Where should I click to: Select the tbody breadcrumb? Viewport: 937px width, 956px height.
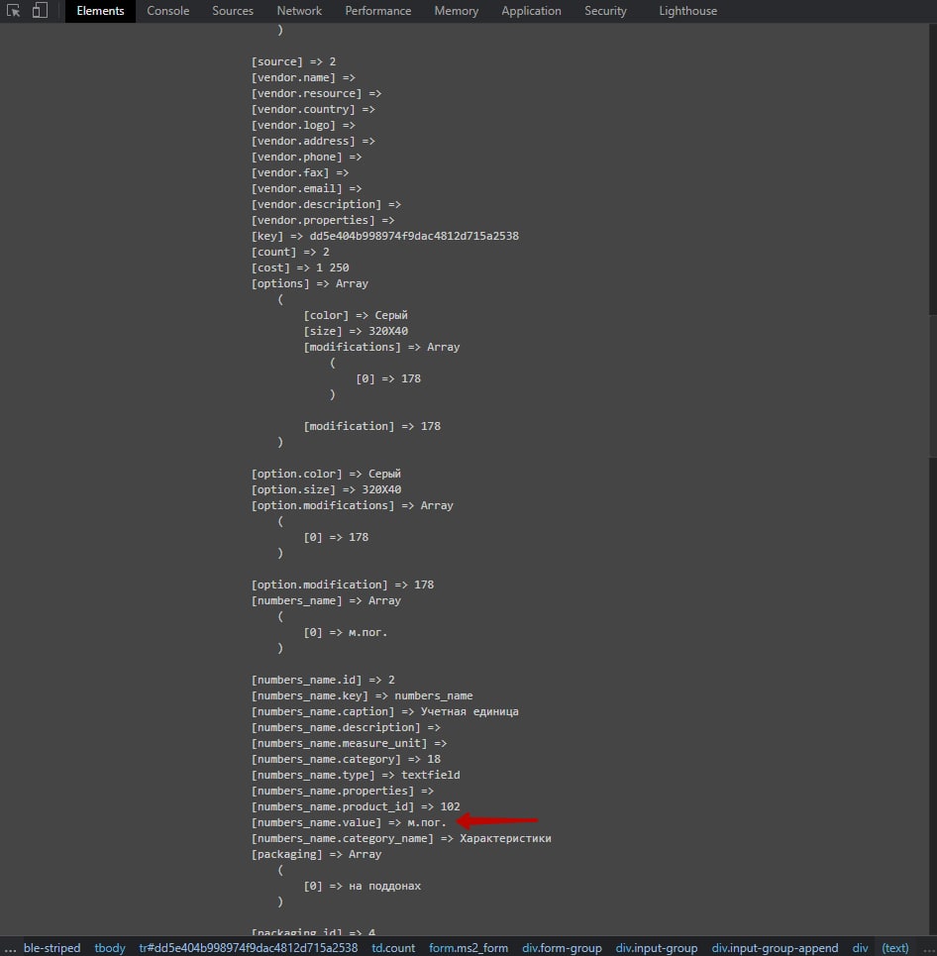point(110,947)
